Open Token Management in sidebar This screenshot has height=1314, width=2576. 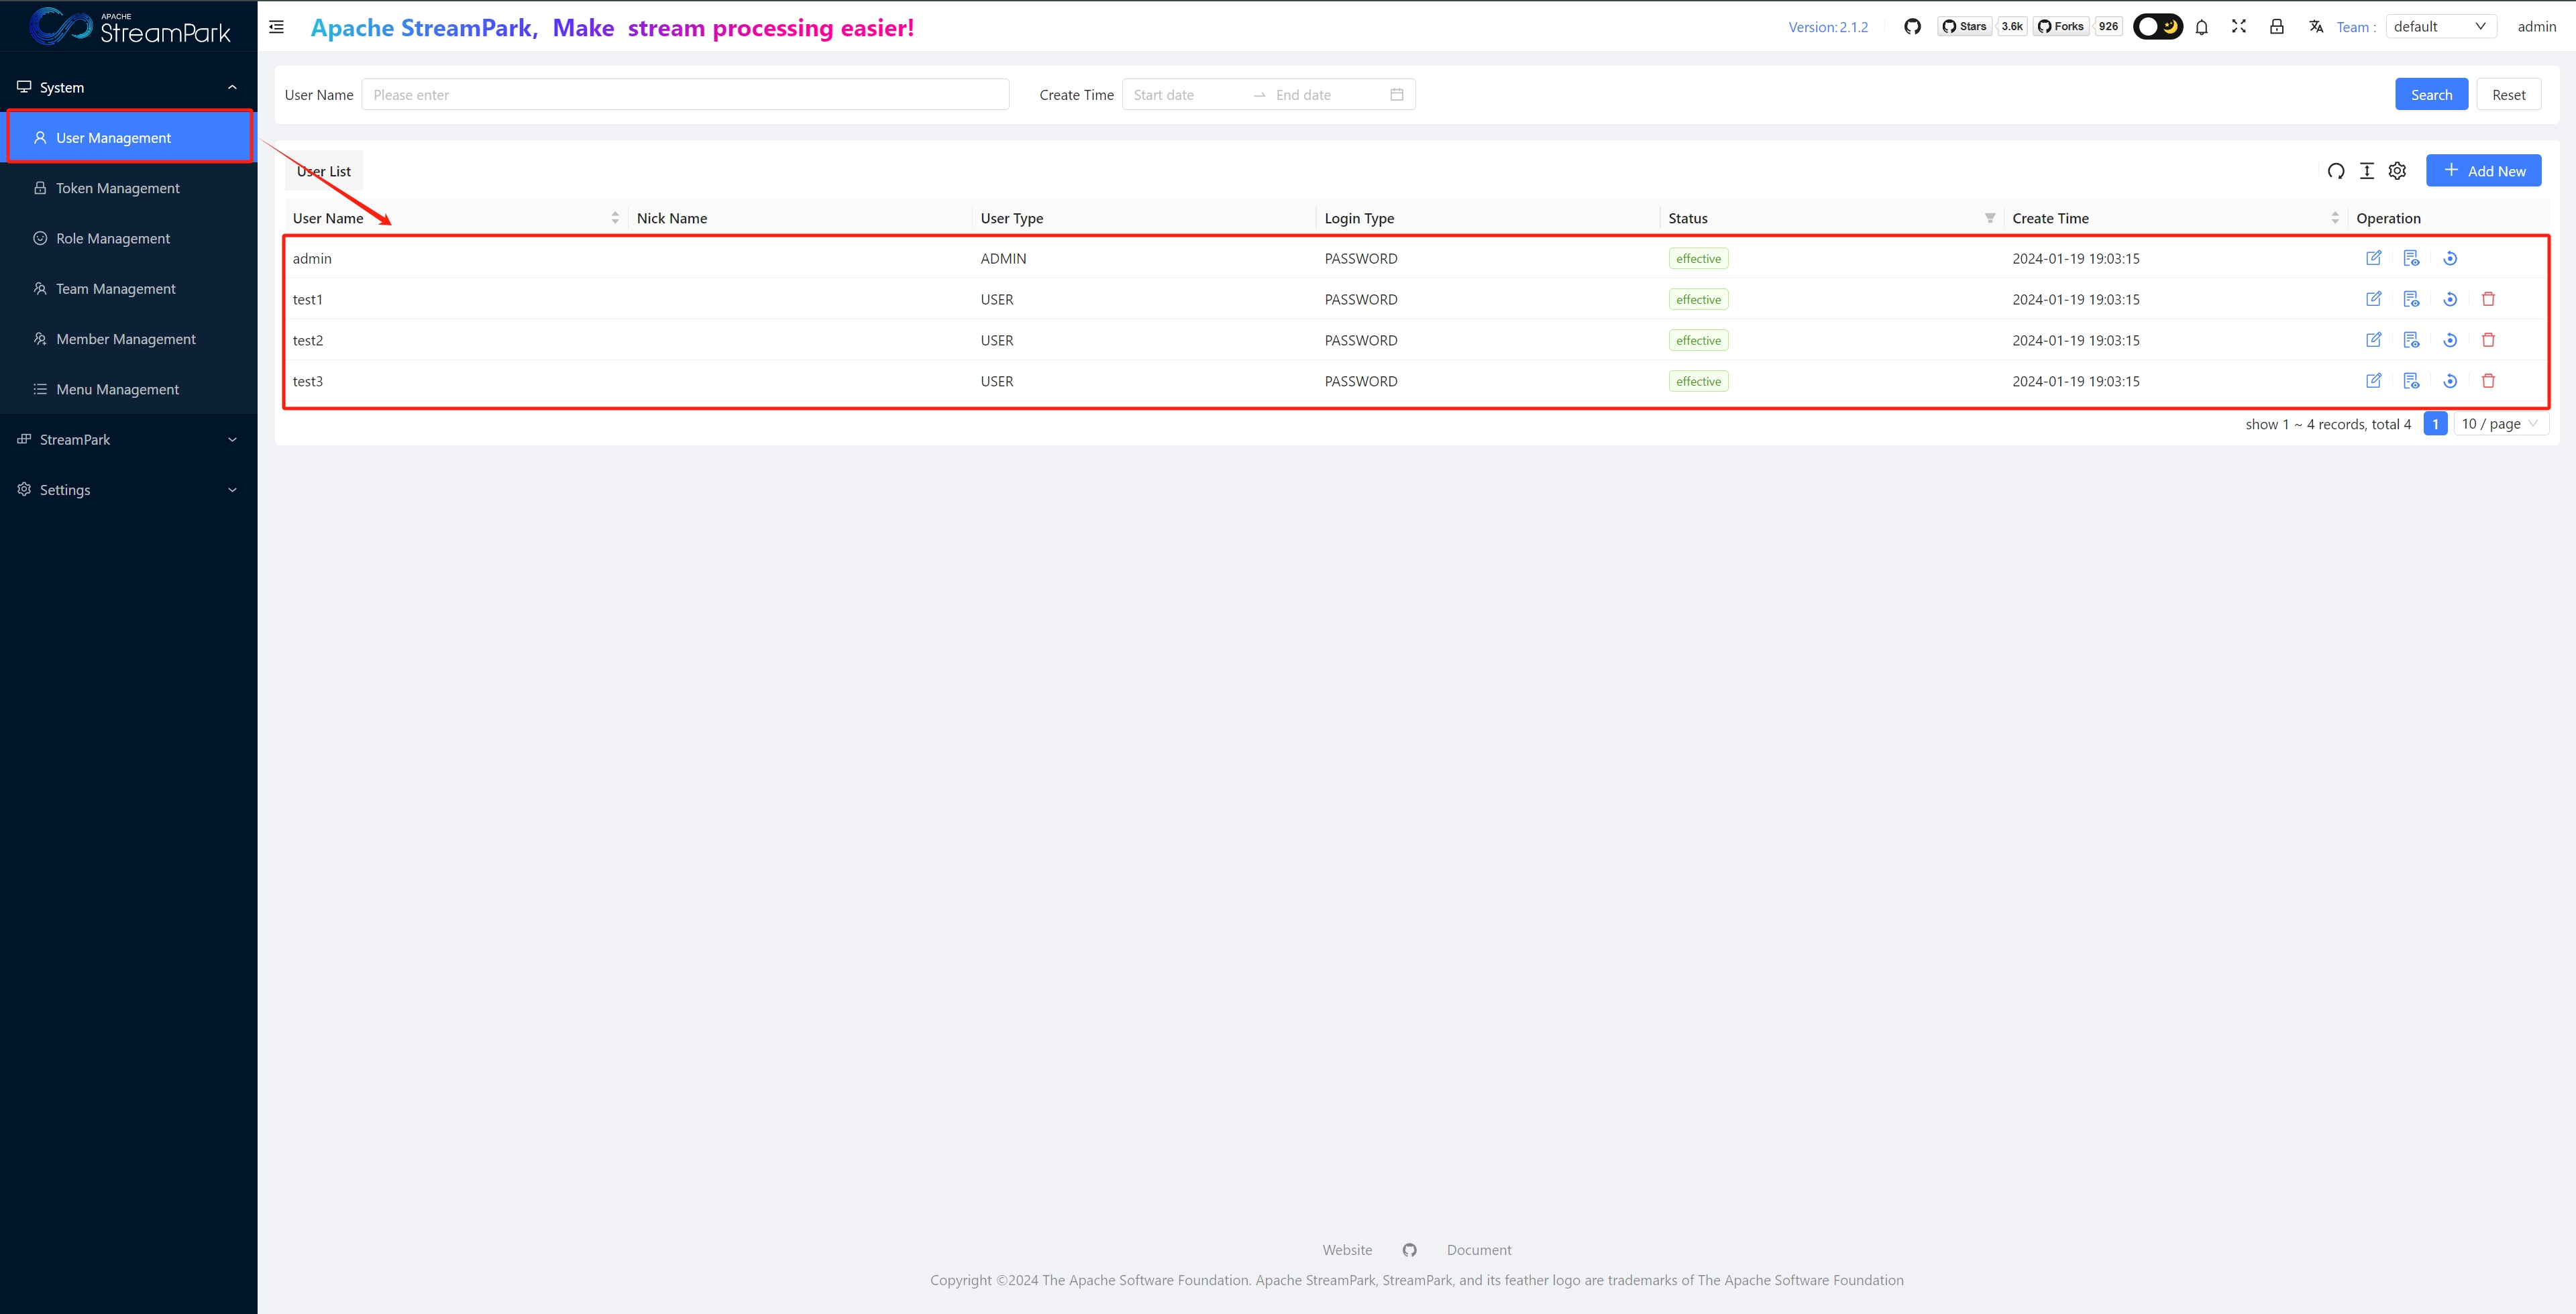(x=117, y=188)
